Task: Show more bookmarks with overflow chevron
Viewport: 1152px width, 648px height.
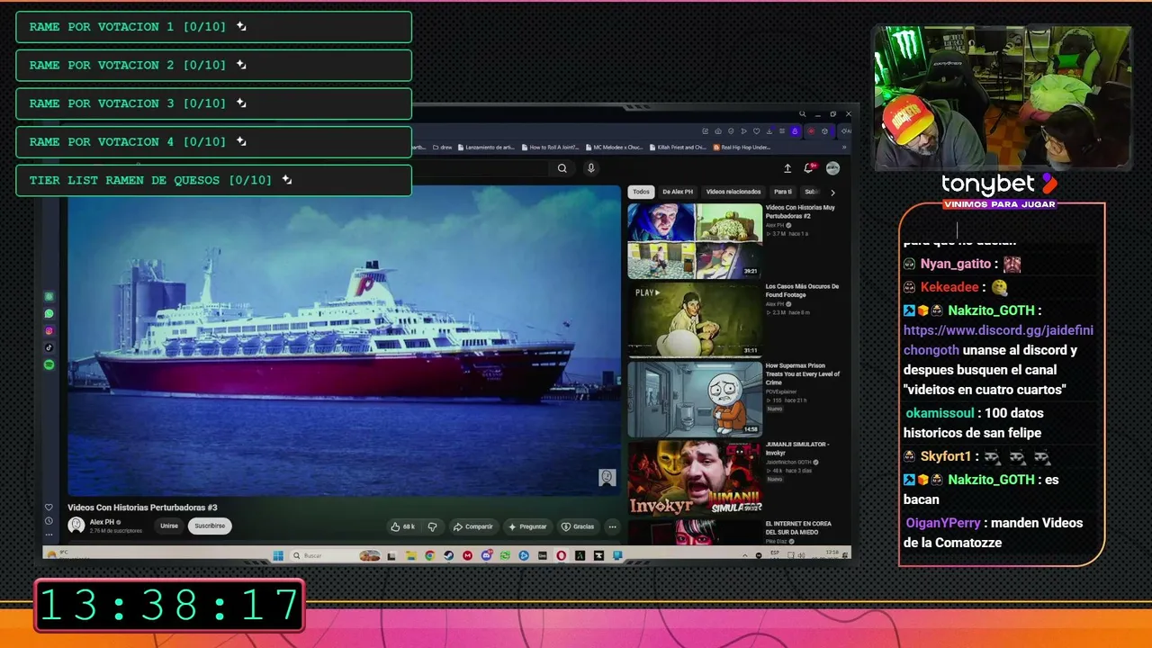Action: [x=844, y=147]
